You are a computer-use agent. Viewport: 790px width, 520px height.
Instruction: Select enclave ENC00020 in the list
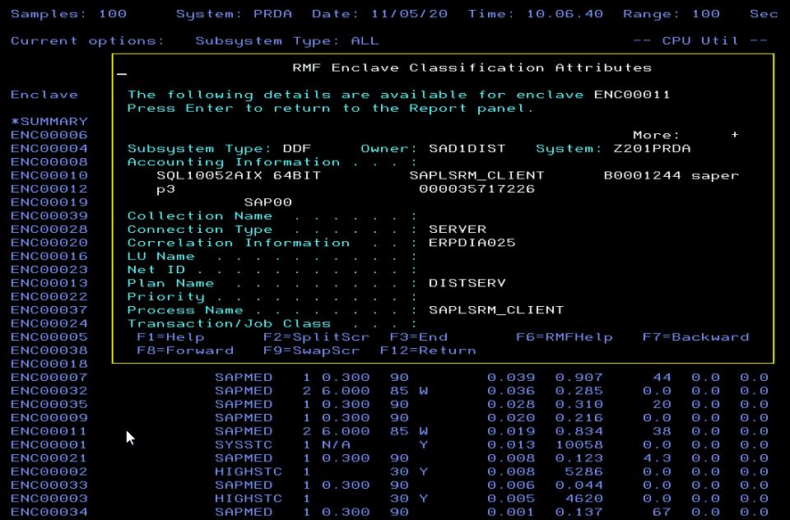click(x=49, y=243)
